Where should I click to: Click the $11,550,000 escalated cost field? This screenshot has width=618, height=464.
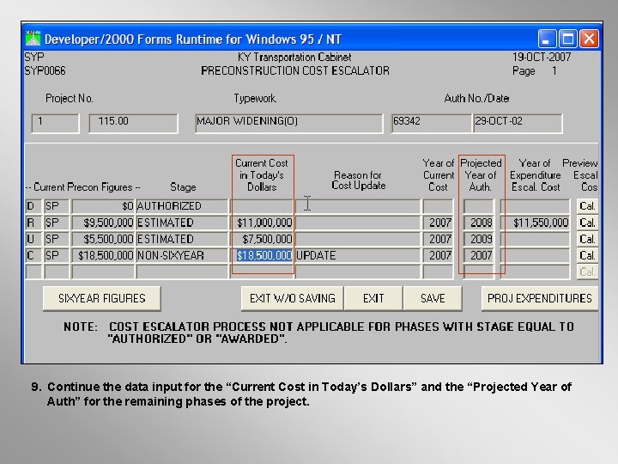536,223
